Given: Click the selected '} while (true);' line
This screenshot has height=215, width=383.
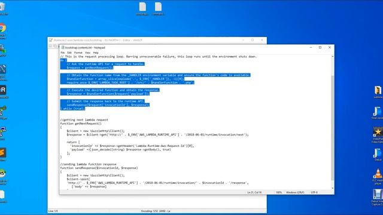Looking at the screenshot, I should click(72, 109).
